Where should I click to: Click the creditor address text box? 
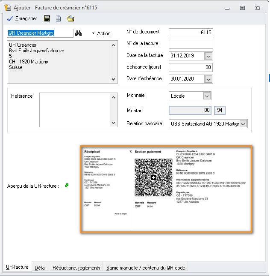(59, 62)
